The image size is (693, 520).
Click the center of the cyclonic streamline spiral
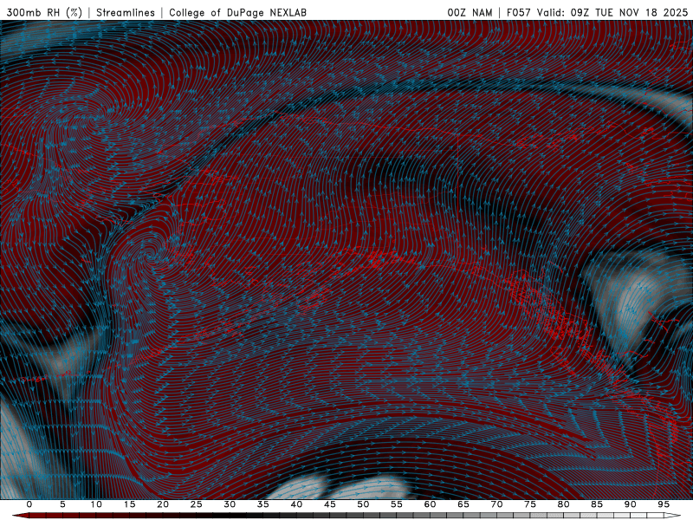(151, 254)
